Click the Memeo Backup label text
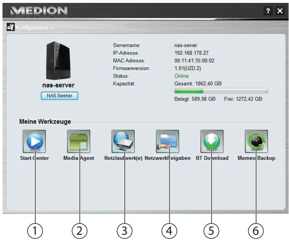The image size is (289, 241). point(257,158)
